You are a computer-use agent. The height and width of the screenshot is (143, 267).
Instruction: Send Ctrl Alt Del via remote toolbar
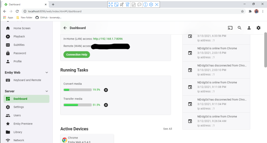tap(128, 5)
